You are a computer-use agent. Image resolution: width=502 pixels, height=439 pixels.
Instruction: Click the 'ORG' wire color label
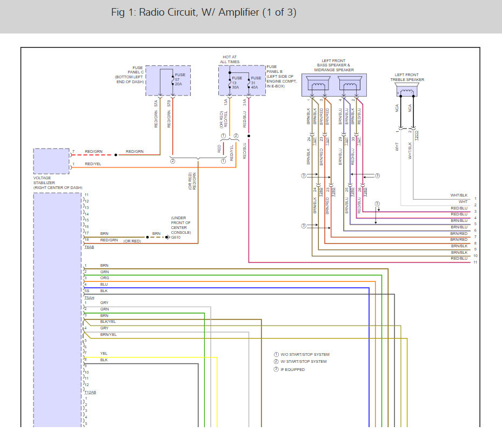click(104, 278)
